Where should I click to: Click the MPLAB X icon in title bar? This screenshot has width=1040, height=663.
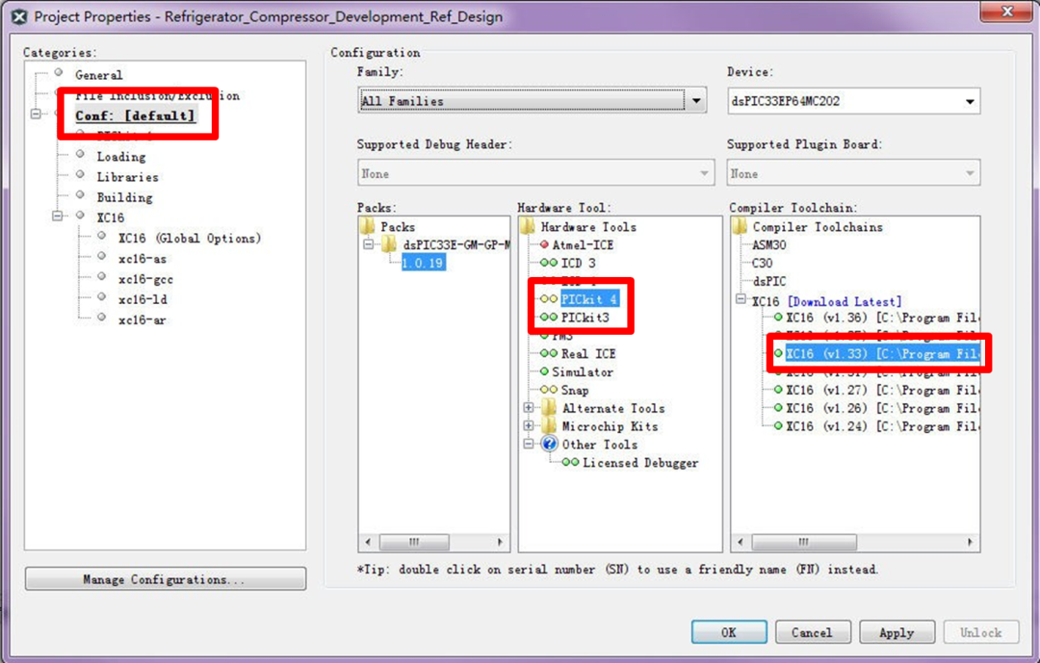pyautogui.click(x=19, y=16)
